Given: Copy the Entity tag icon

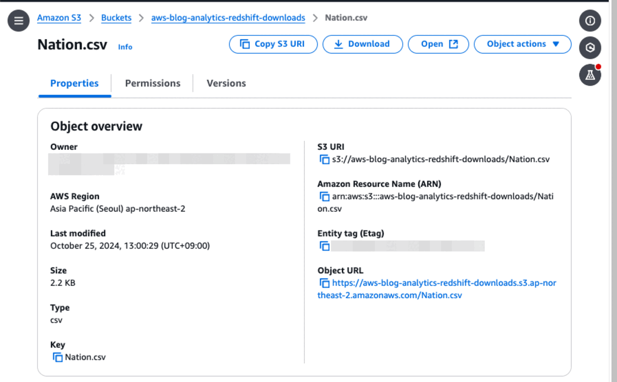Looking at the screenshot, I should (x=324, y=246).
